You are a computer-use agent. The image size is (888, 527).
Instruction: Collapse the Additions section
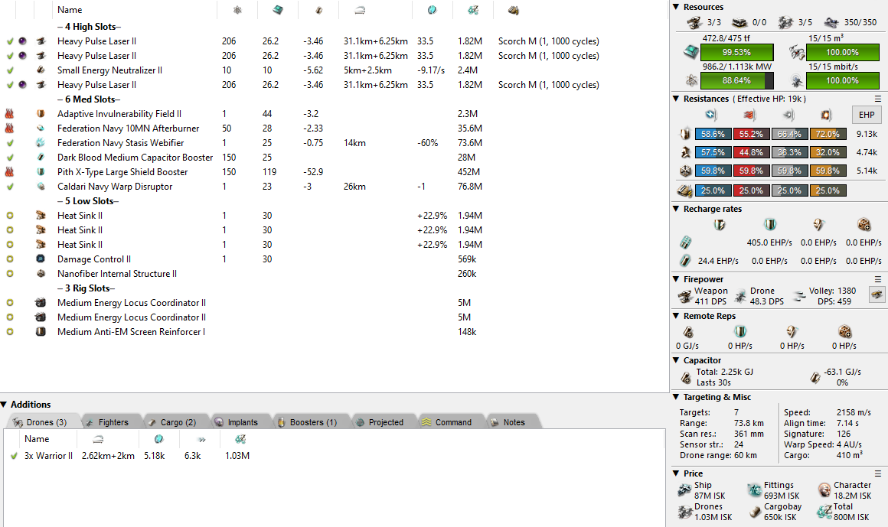coord(5,405)
